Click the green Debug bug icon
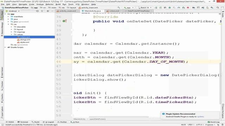This screenshot has height=126, width=225. click(169, 8)
